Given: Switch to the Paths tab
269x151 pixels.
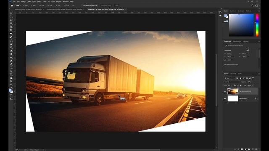Looking at the screenshot, I should (240, 74).
